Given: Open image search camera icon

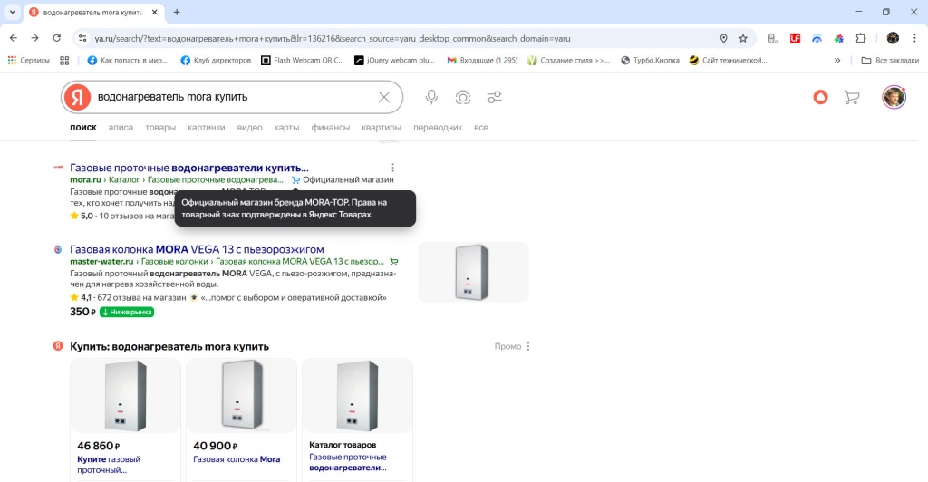Looking at the screenshot, I should (463, 97).
